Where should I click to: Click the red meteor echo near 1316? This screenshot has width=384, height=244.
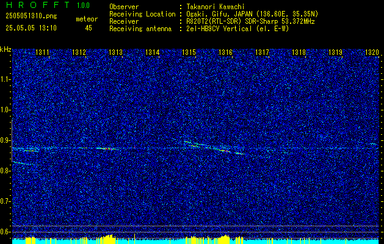(224, 150)
